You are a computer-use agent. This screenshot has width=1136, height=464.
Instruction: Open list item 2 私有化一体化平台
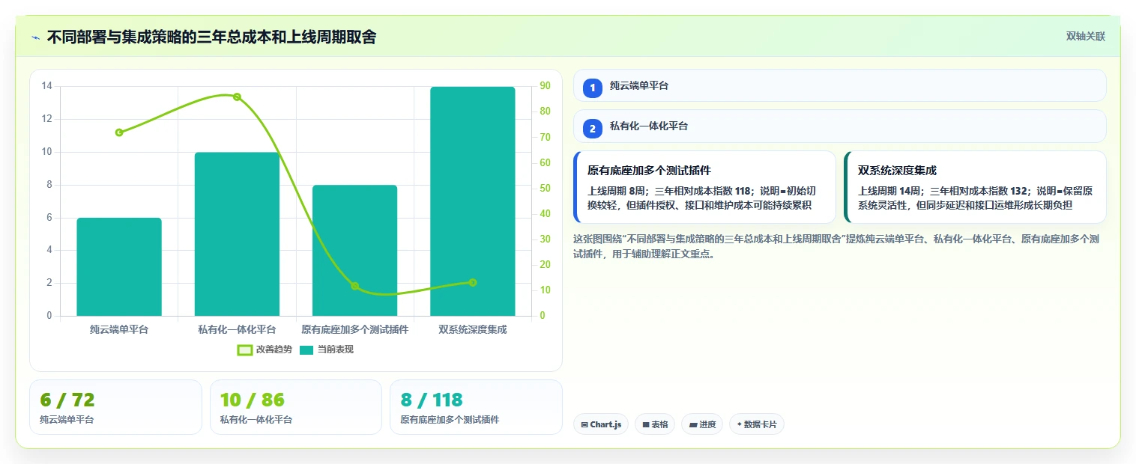coord(839,126)
